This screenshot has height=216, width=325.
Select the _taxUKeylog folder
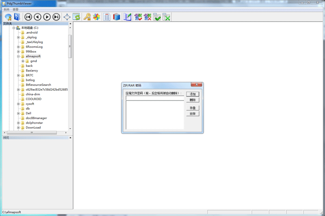(34, 42)
